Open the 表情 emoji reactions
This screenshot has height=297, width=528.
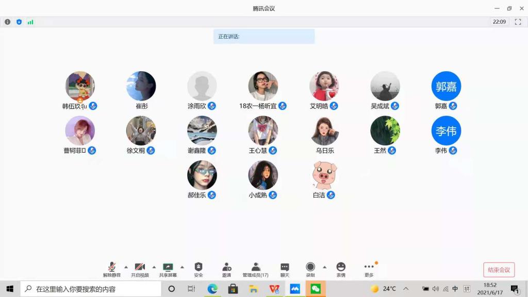pos(341,269)
